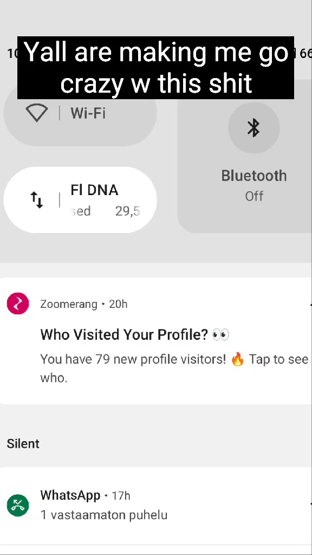Tap the data usage 29,5 readout
312x555 pixels.
(127, 211)
